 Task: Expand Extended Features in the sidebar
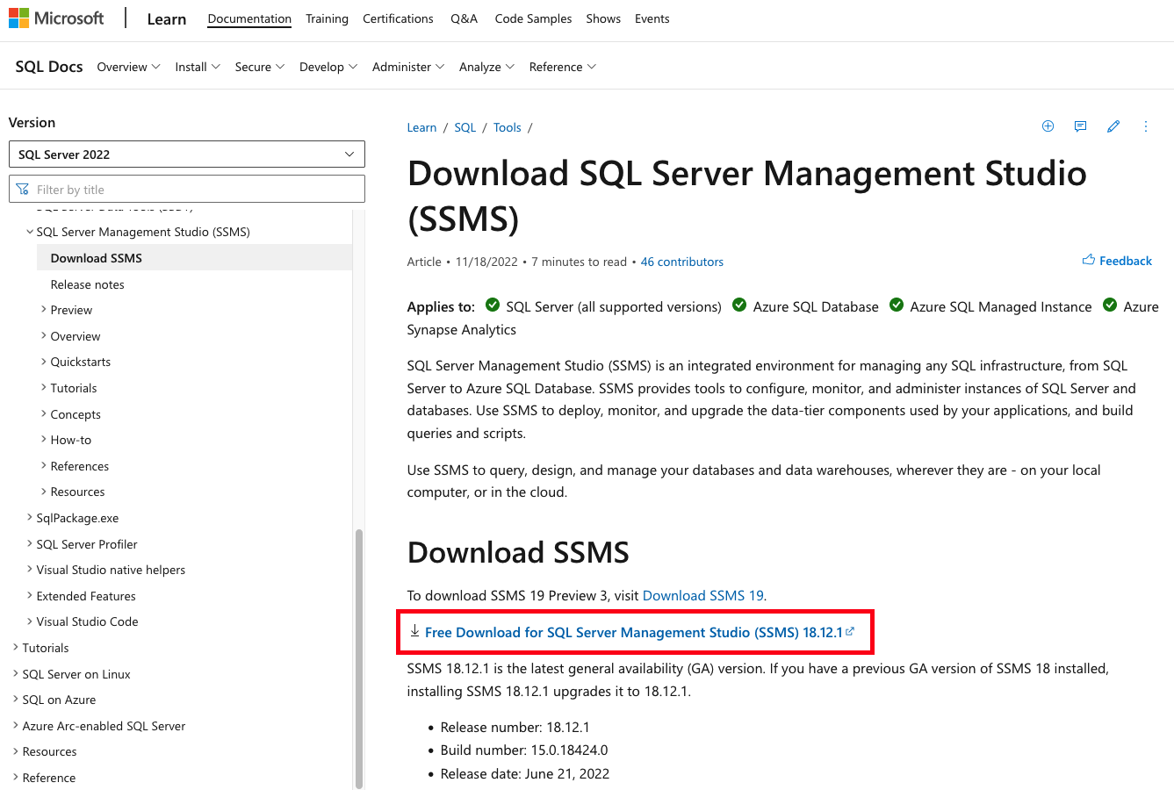[81, 596]
